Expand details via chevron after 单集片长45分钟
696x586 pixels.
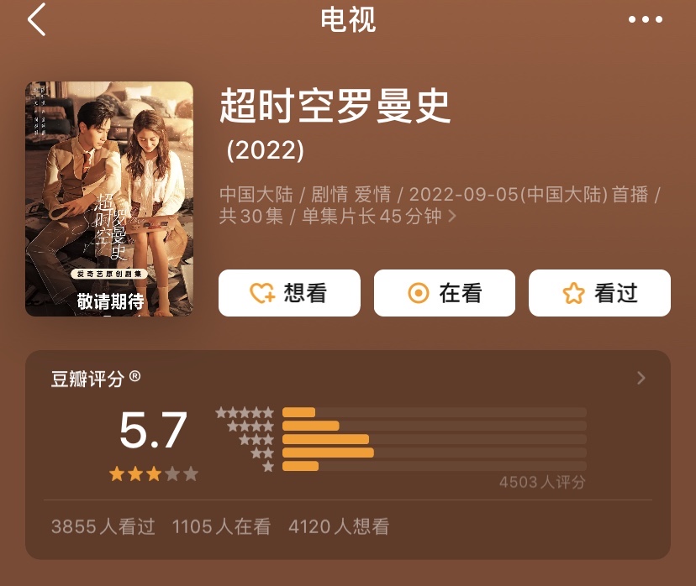pos(452,217)
